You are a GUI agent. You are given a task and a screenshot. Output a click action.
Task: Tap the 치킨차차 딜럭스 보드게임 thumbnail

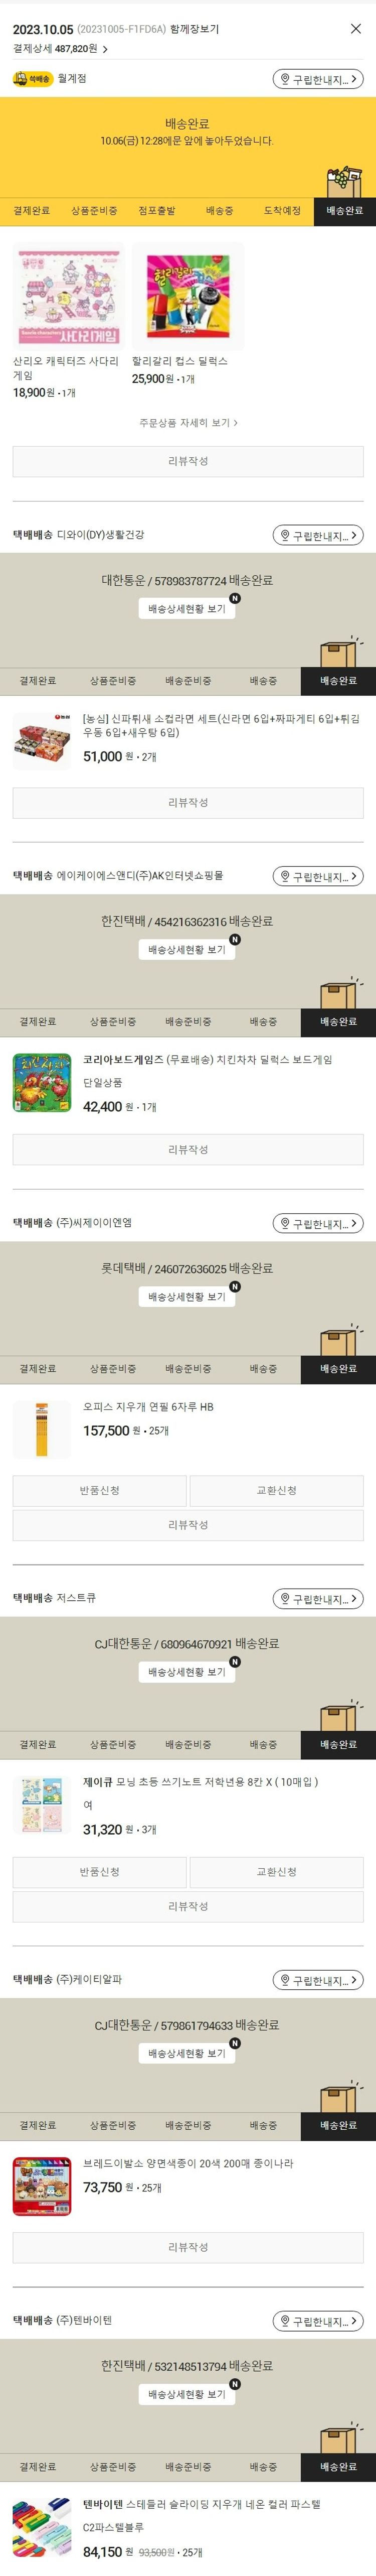(x=42, y=1082)
